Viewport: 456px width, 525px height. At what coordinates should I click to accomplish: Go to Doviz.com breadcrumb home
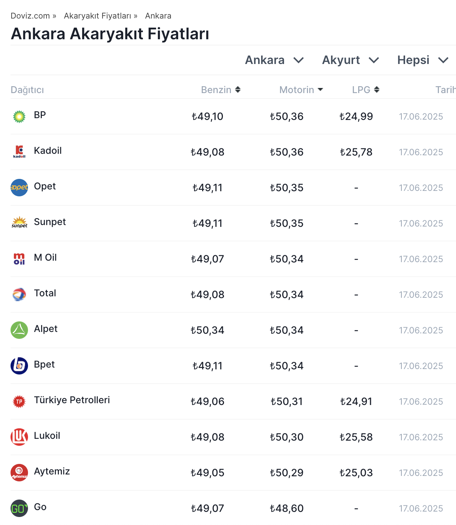[30, 16]
